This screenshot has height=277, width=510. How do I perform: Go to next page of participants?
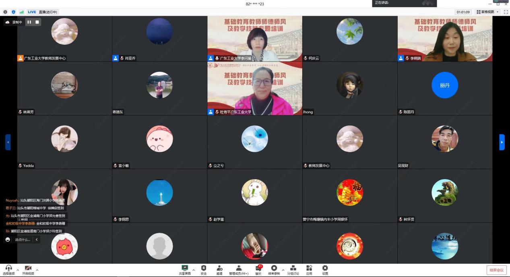pyautogui.click(x=502, y=142)
